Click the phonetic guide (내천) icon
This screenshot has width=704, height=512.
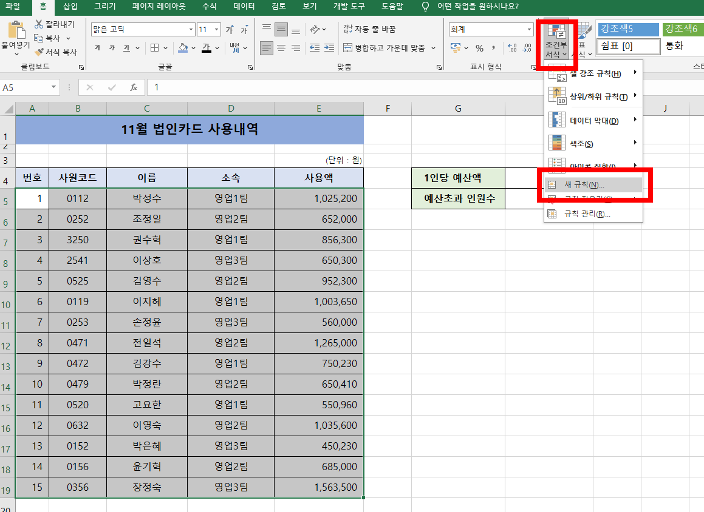click(234, 47)
